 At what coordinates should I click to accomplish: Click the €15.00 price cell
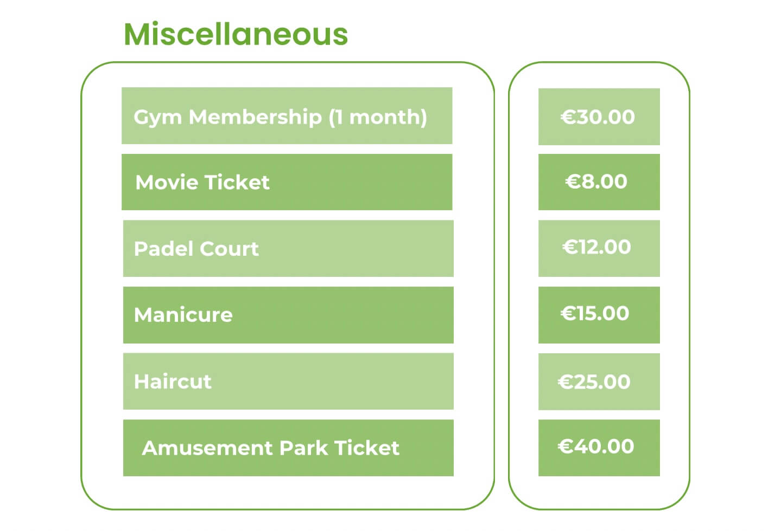(x=599, y=315)
